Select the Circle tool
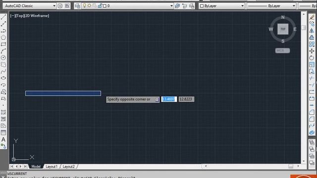Image resolution: width=317 pixels, height=178 pixels. point(3,58)
